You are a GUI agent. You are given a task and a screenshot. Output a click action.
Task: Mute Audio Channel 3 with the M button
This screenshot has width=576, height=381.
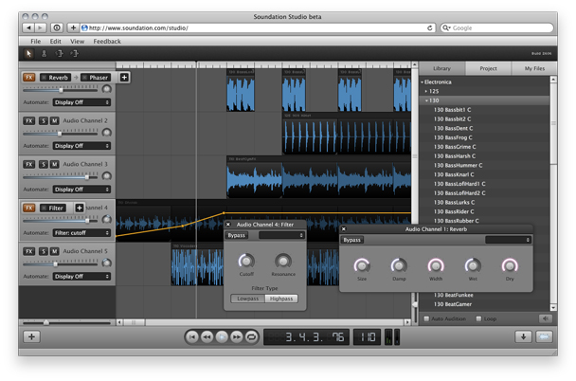(x=54, y=164)
